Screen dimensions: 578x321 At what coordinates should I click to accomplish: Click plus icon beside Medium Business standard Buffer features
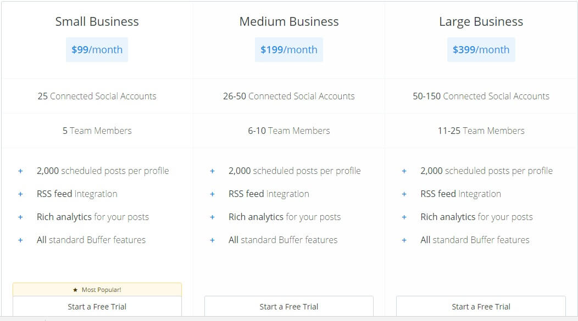coord(212,240)
